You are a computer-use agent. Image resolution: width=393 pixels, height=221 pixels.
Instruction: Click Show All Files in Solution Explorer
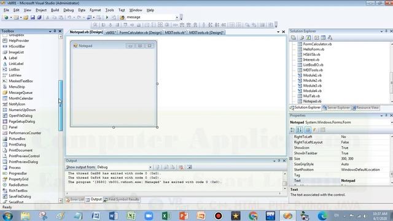302,37
